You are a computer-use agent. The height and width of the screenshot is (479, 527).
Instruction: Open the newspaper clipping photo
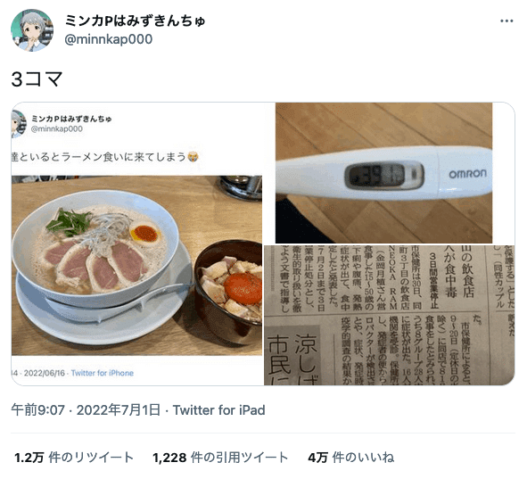point(389,315)
